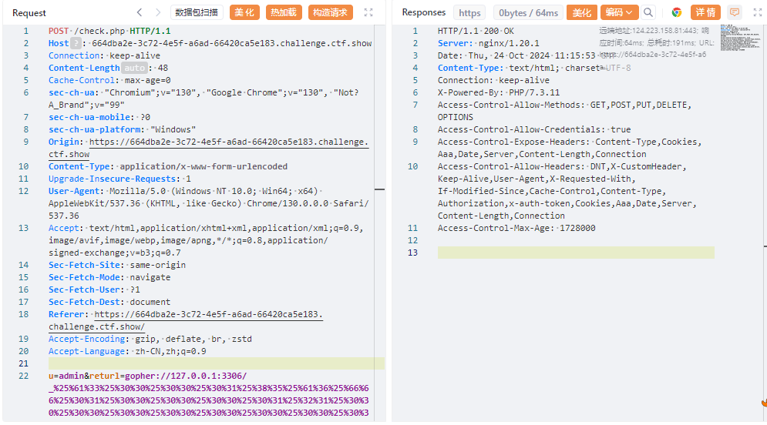Image resolution: width=767 pixels, height=425 pixels.
Task: Expand Responses panel to fullscreen
Action: (x=757, y=12)
